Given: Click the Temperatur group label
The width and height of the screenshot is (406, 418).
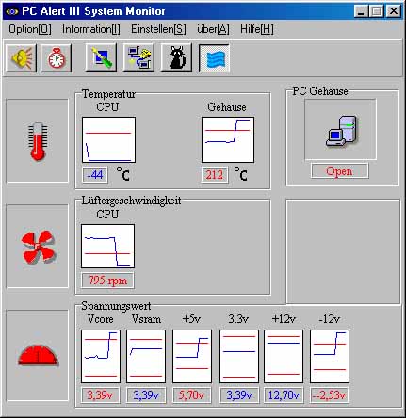Looking at the screenshot, I should 108,94.
